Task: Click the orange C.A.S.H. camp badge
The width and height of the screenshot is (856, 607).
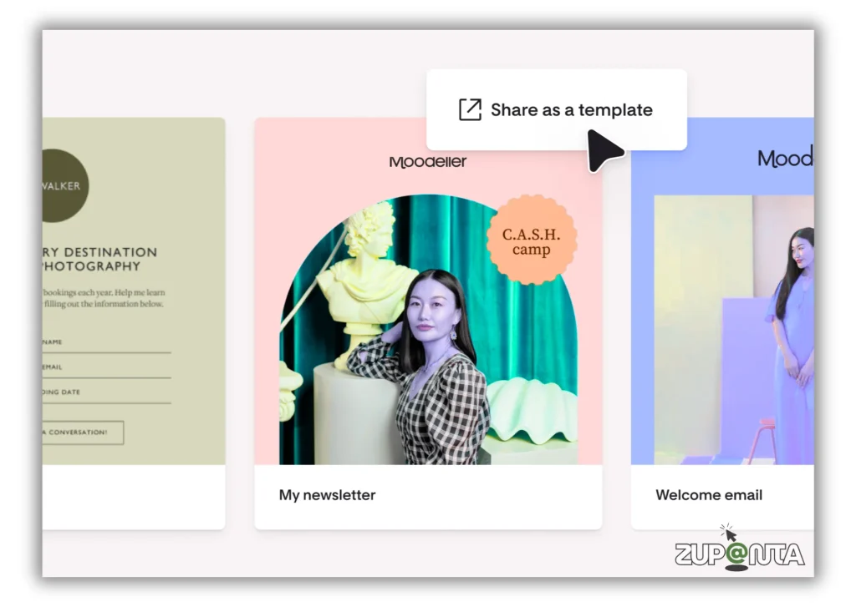Action: click(x=531, y=240)
